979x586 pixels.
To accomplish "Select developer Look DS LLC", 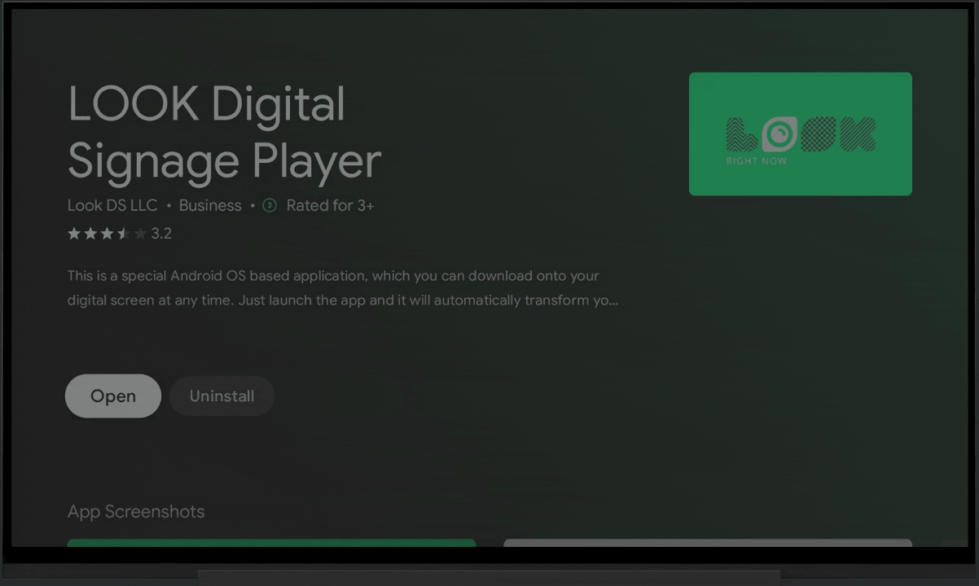I will (112, 205).
